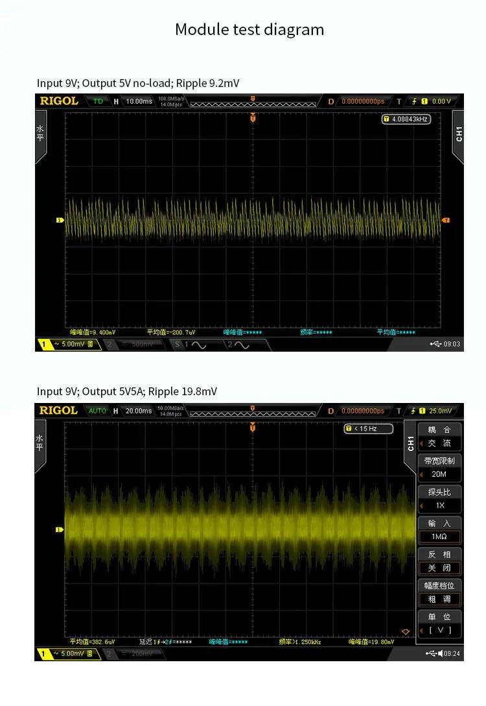Click the speaker icon on the lower scope
486x706 pixels.
click(x=440, y=653)
